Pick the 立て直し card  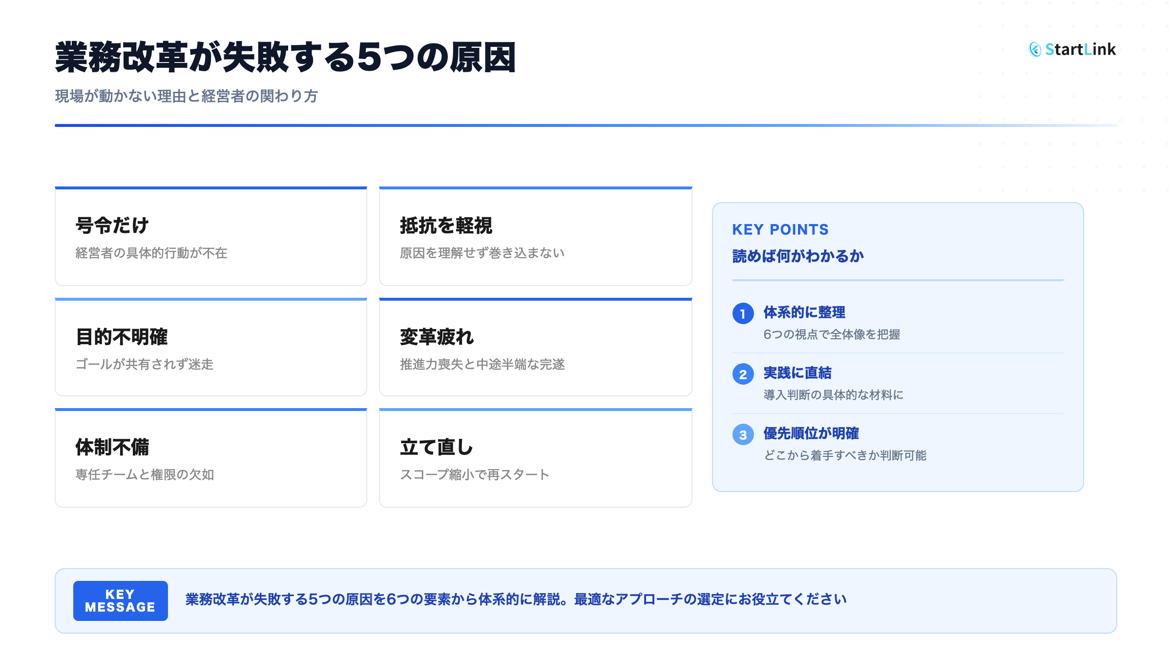535,458
